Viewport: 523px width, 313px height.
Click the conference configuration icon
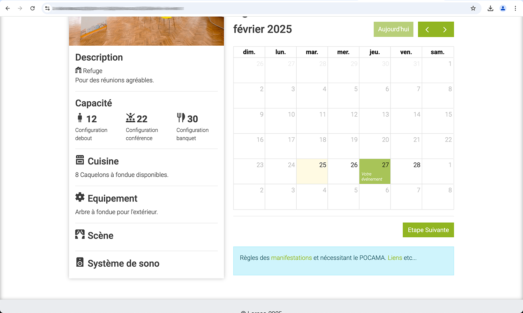tap(130, 118)
